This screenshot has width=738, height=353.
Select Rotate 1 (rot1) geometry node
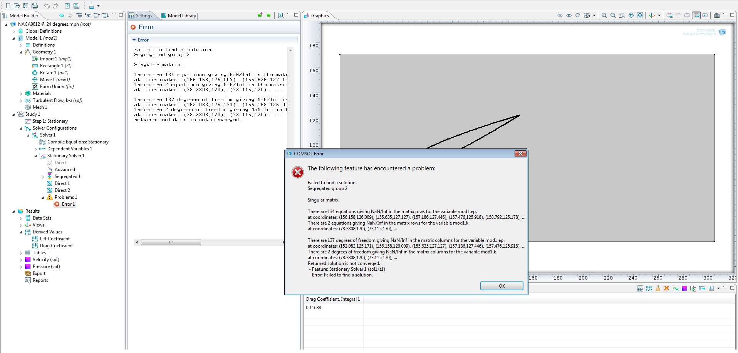[x=50, y=73]
